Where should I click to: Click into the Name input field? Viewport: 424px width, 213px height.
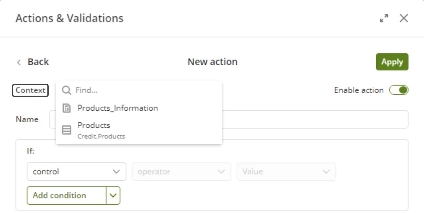coord(229,120)
